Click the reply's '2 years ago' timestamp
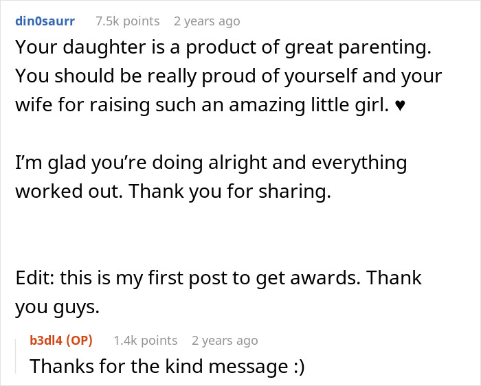Screen dimensions: 481x386 (x=225, y=340)
